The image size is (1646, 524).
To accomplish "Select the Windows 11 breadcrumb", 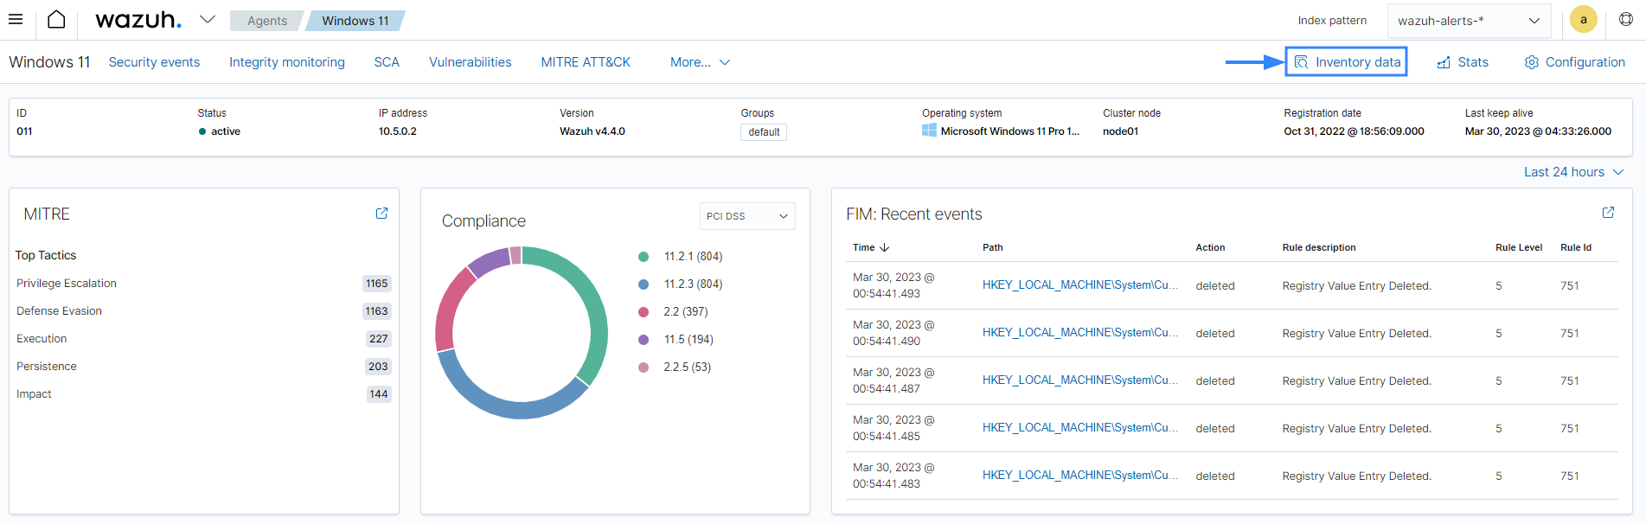I will point(355,21).
